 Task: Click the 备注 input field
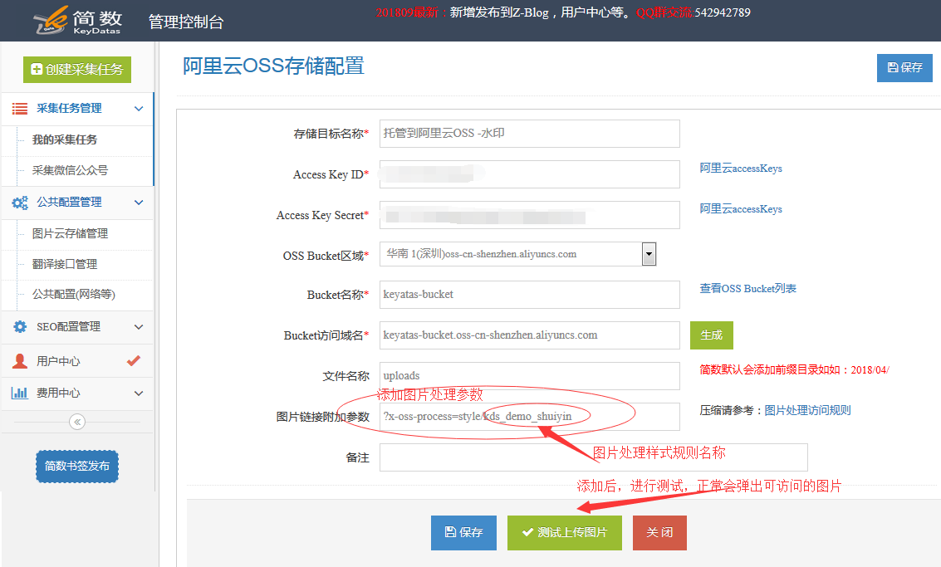[594, 457]
